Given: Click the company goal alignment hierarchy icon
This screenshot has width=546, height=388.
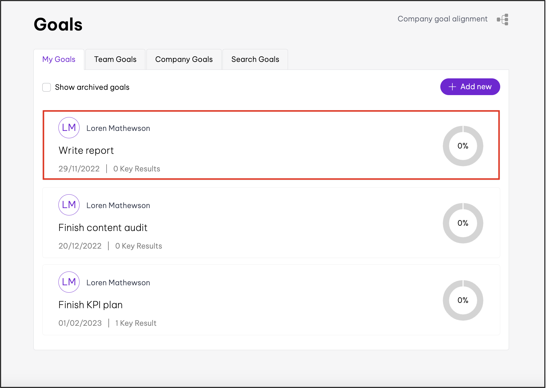Looking at the screenshot, I should click(x=503, y=19).
